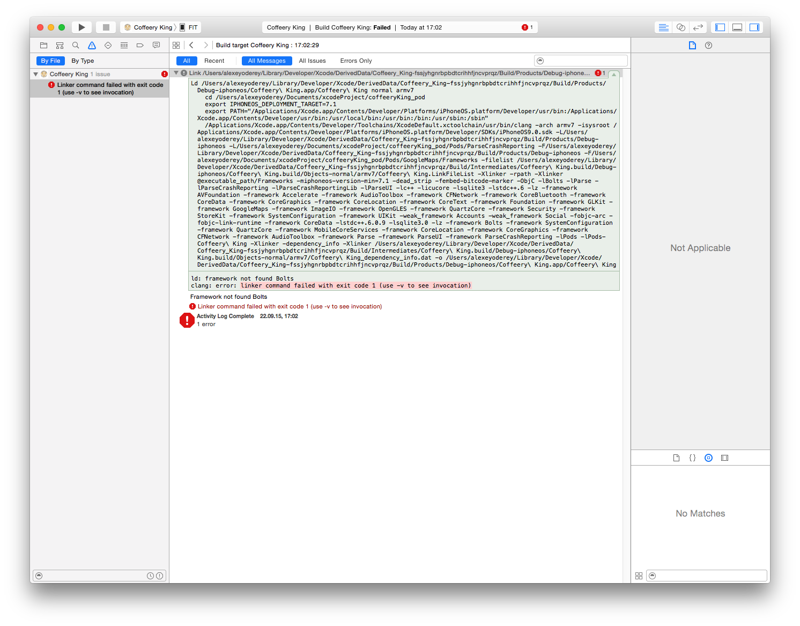Show the Symbol navigator
This screenshot has width=800, height=626.
[x=60, y=46]
